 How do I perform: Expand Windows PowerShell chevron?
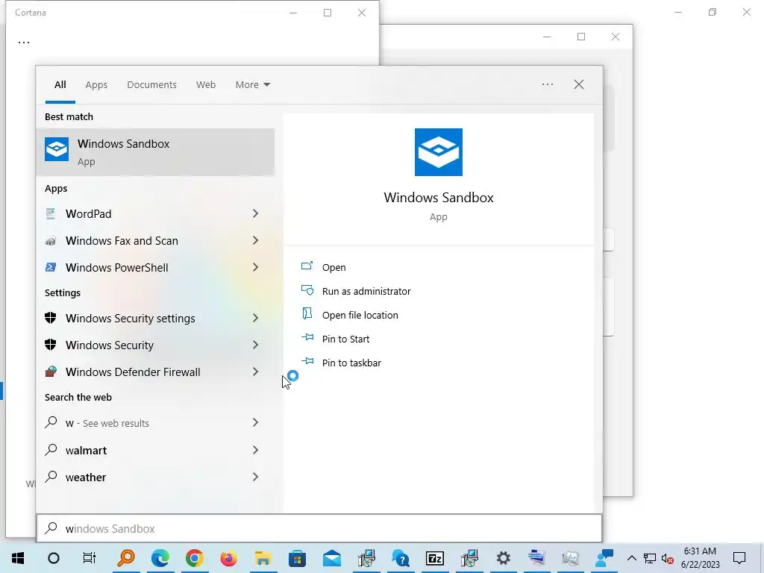(x=255, y=267)
